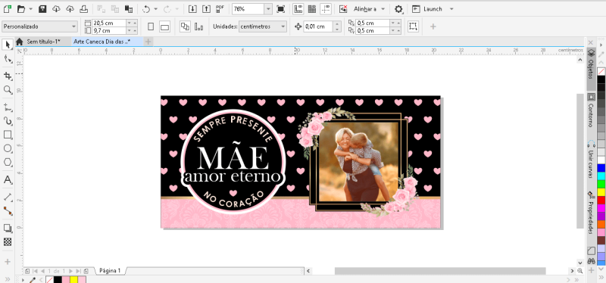Click the Welcome screen home icon

pos(20,42)
